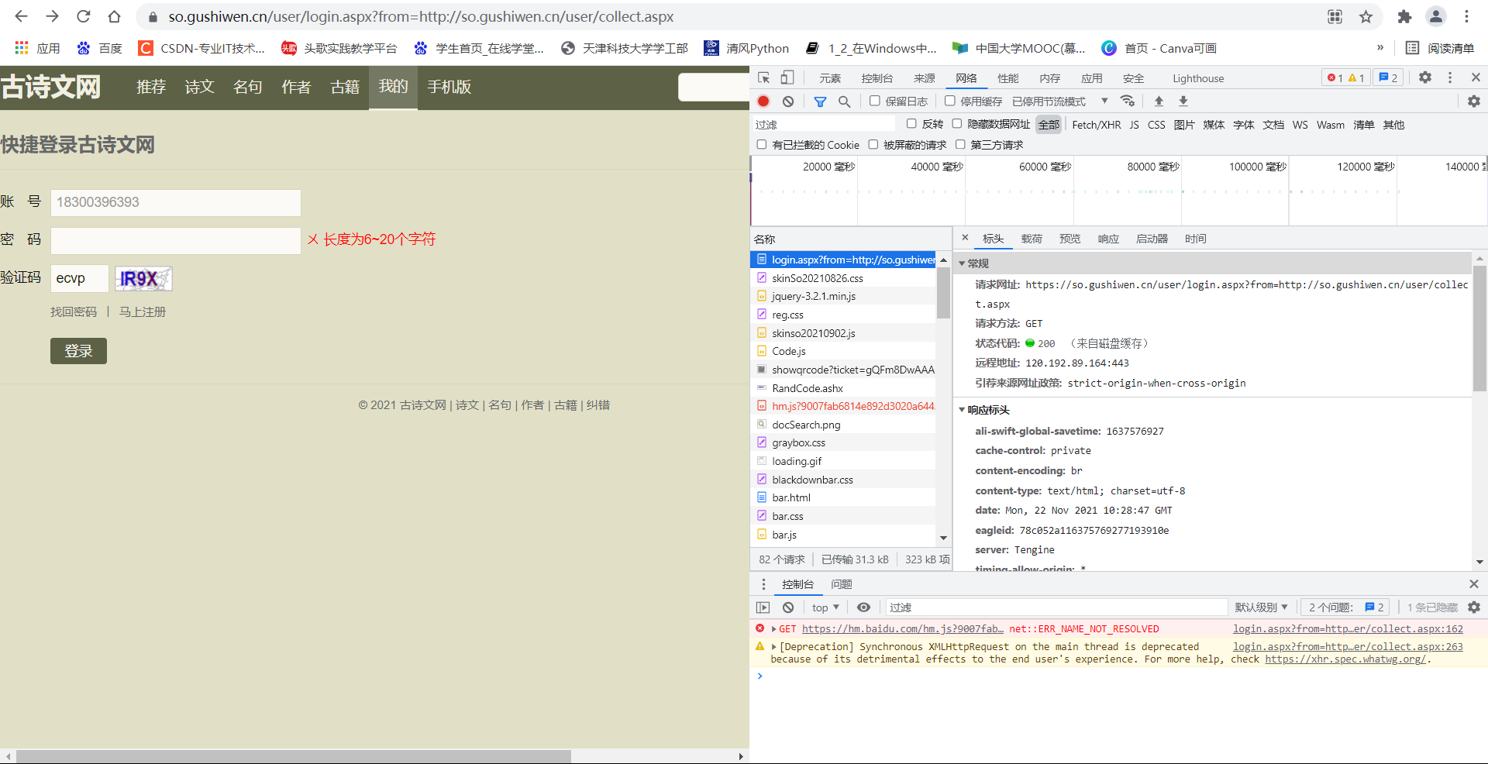Open network search magnifier icon
Screen dimensions: 1488x764
tap(845, 102)
